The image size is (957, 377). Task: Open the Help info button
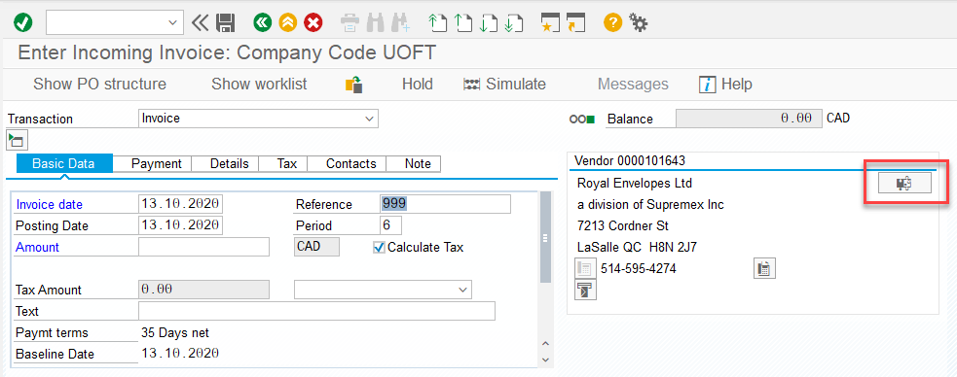point(725,85)
